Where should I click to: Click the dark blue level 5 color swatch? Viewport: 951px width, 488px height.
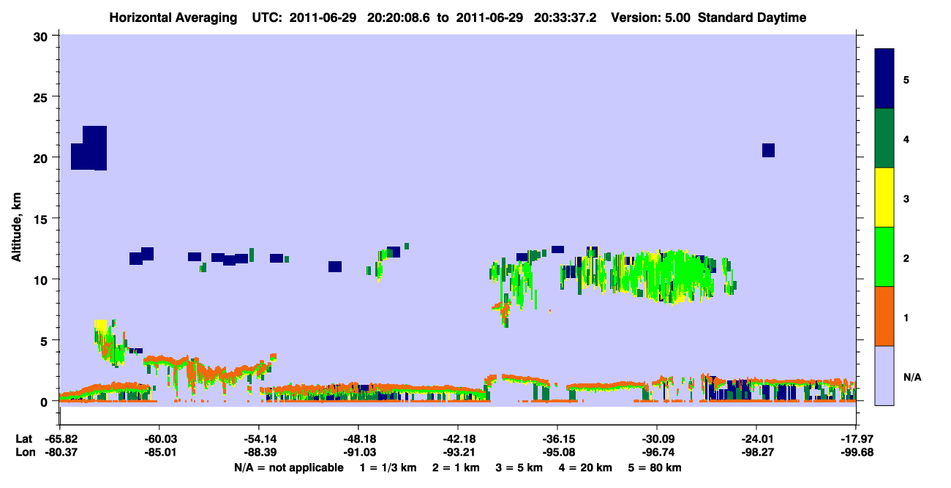[x=884, y=78]
